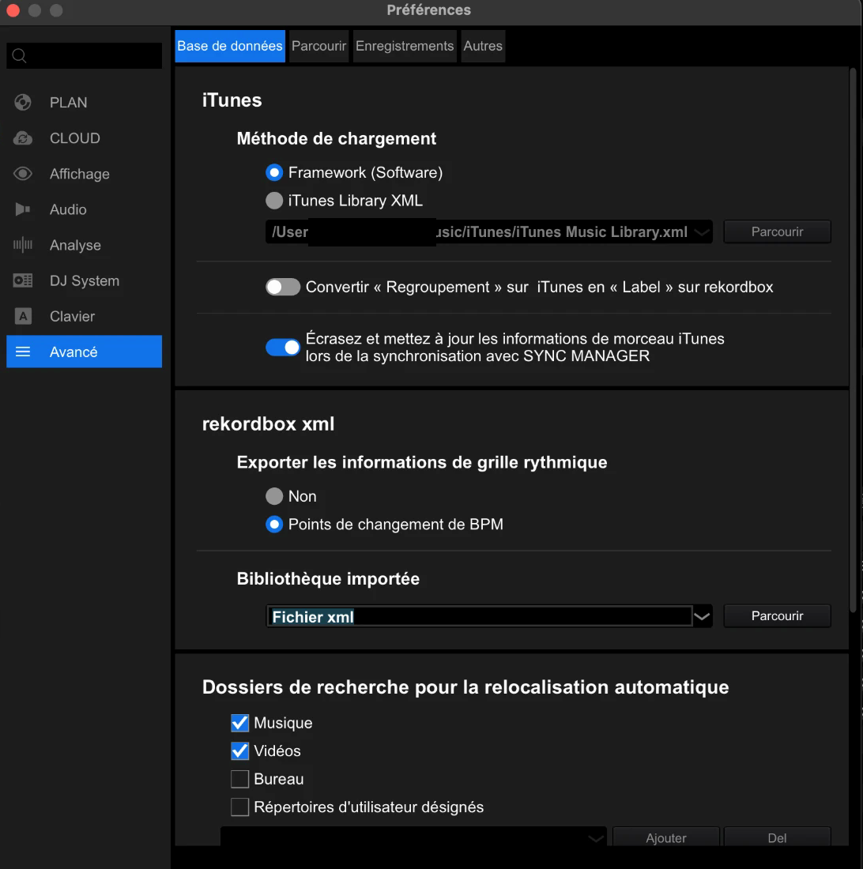This screenshot has width=863, height=869.
Task: Open Analyse settings category
Action: tap(85, 245)
